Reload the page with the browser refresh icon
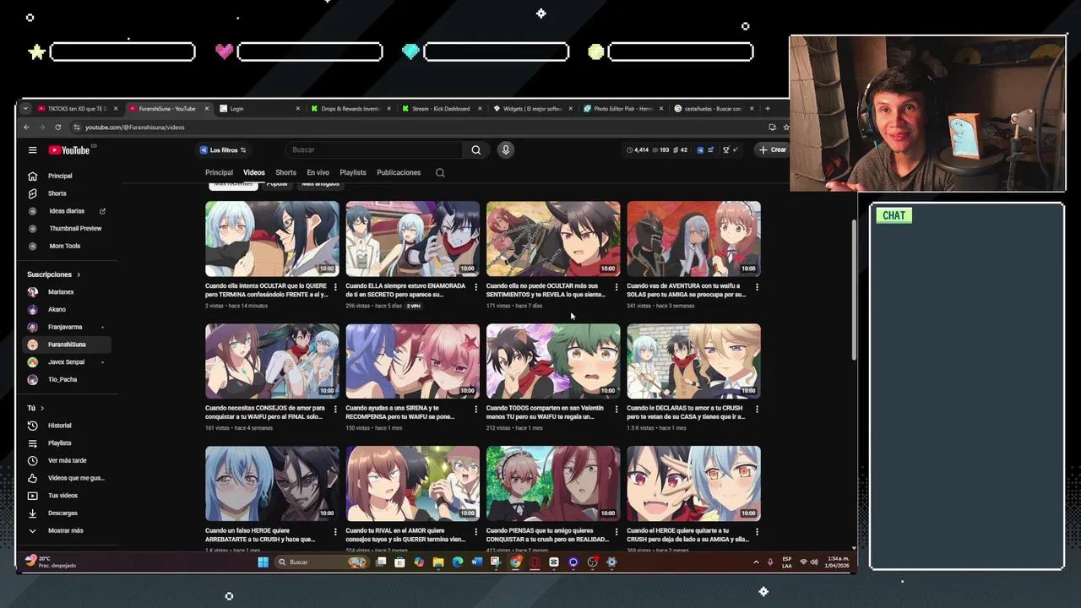Screen dimensions: 1081x608 [x=57, y=128]
